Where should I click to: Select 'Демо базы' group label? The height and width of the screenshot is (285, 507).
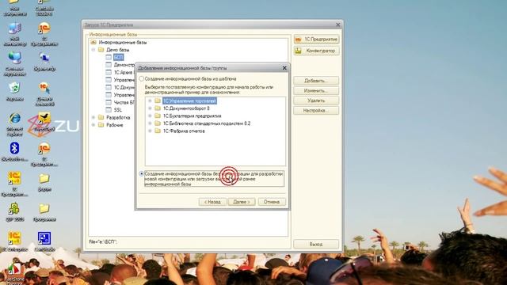[x=118, y=50]
